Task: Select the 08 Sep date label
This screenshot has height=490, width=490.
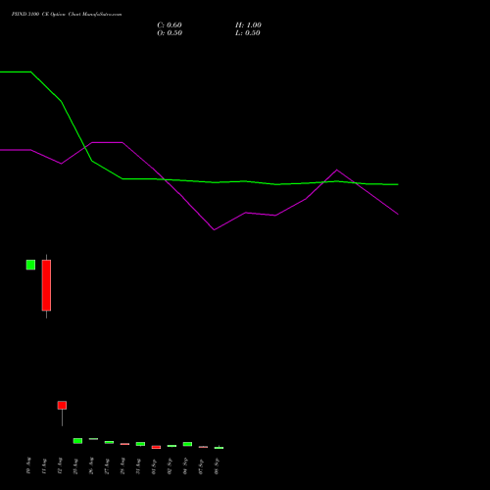Action: coord(217,466)
